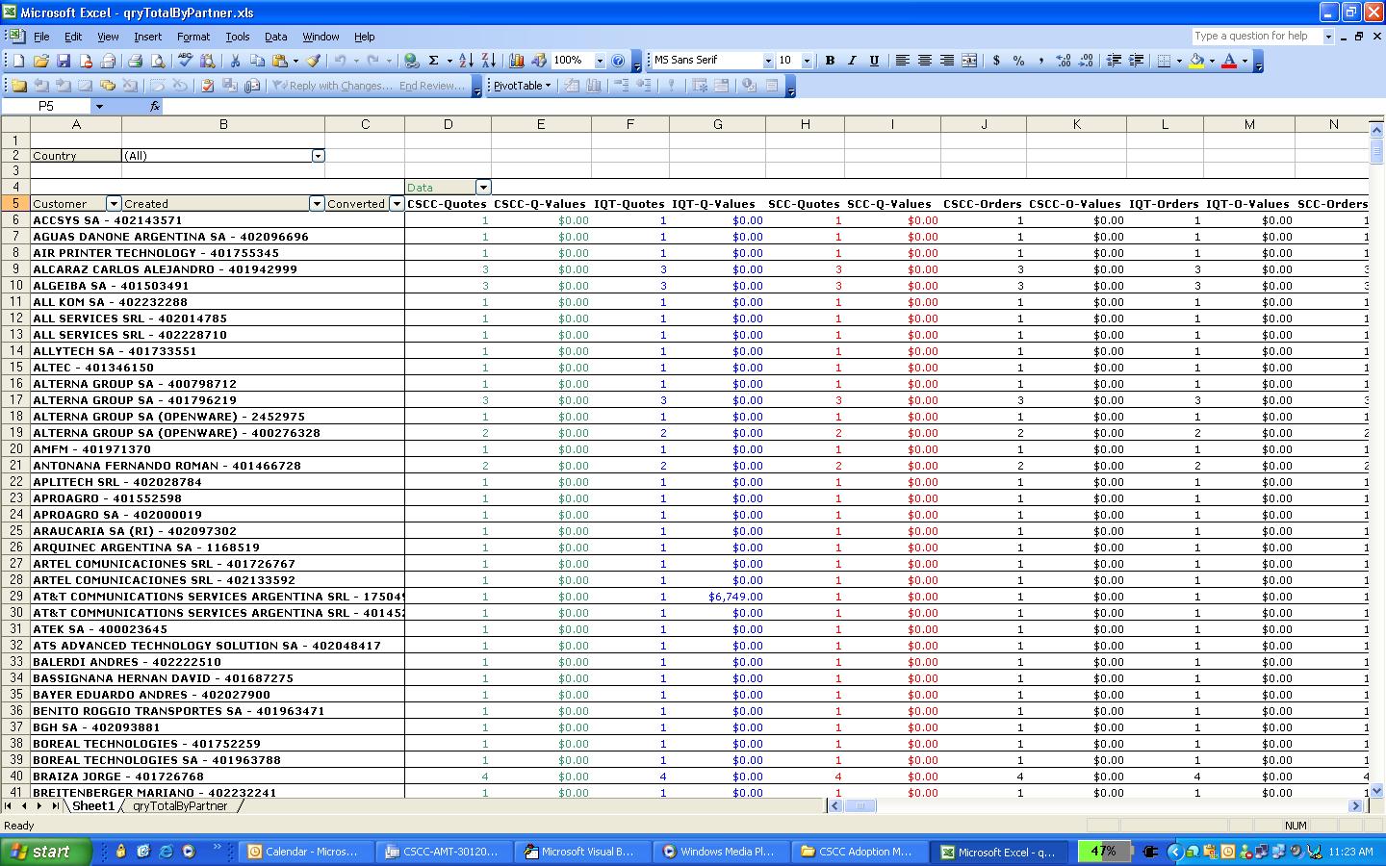Open the Zoom 100% dropdown

point(600,61)
